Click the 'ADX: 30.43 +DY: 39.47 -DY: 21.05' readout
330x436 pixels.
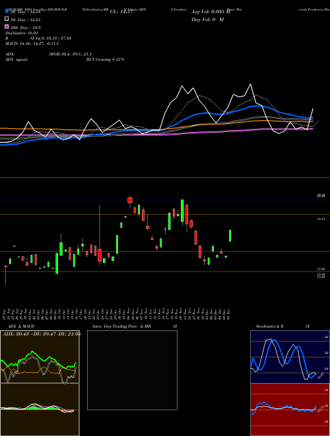[42, 334]
